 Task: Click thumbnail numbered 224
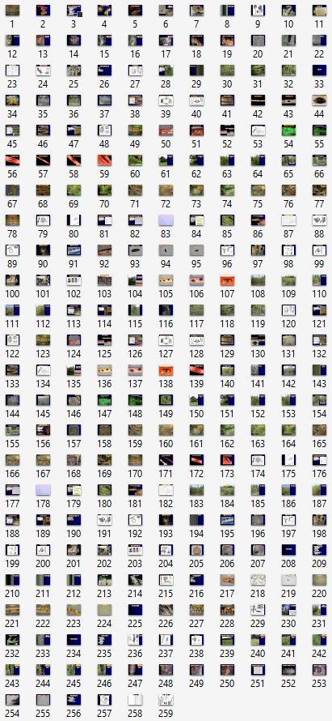pos(104,610)
